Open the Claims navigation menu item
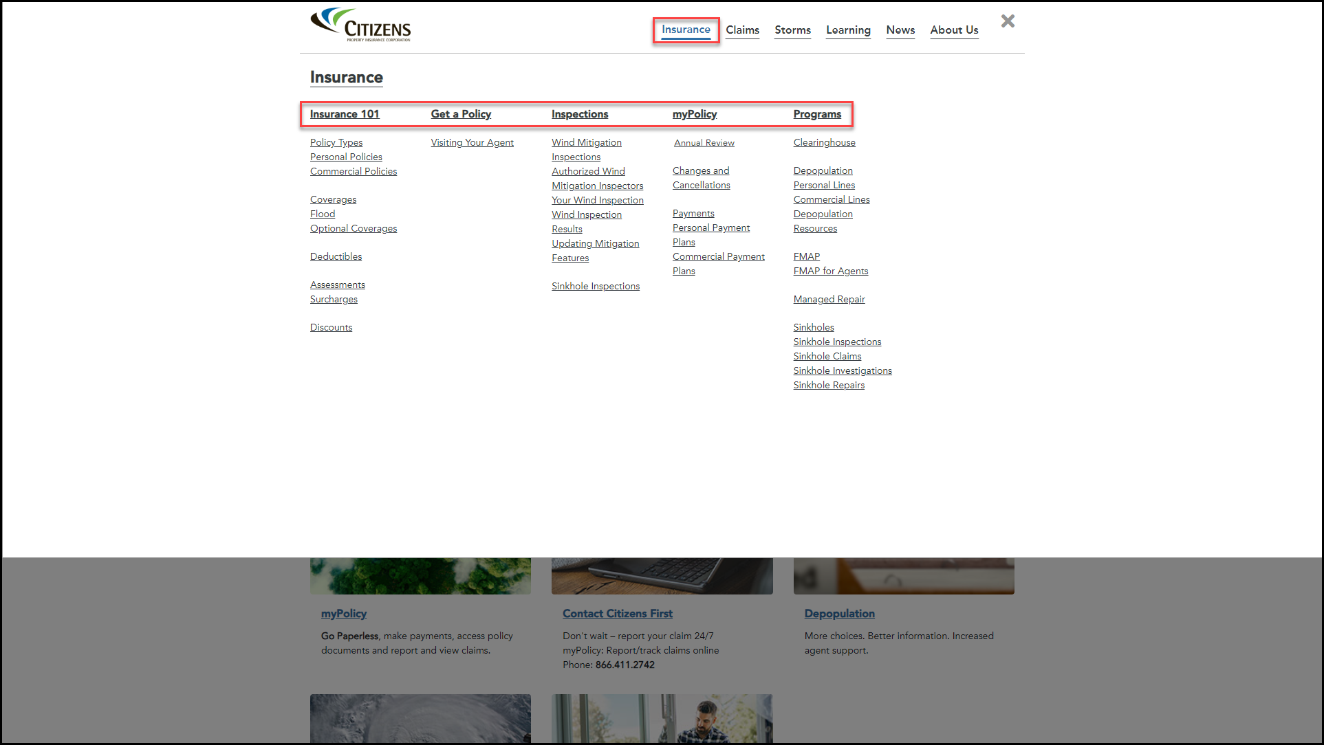This screenshot has height=745, width=1324. pos(742,30)
